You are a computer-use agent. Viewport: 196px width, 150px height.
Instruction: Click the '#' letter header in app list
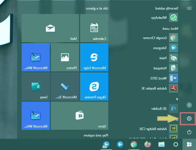tap(177, 99)
